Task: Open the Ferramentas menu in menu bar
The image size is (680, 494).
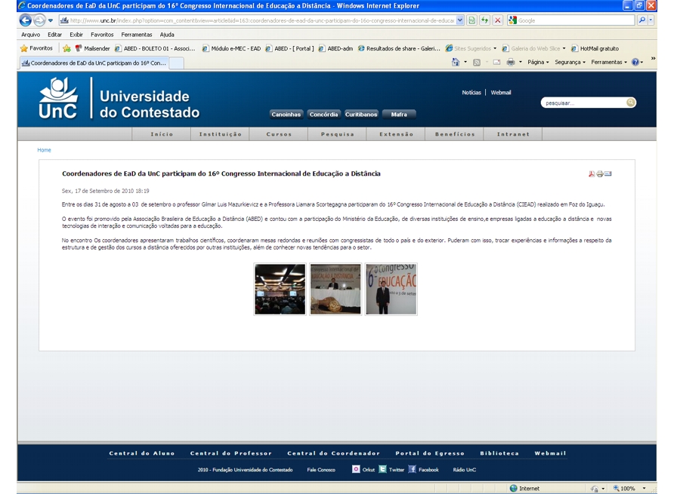Action: pyautogui.click(x=137, y=35)
